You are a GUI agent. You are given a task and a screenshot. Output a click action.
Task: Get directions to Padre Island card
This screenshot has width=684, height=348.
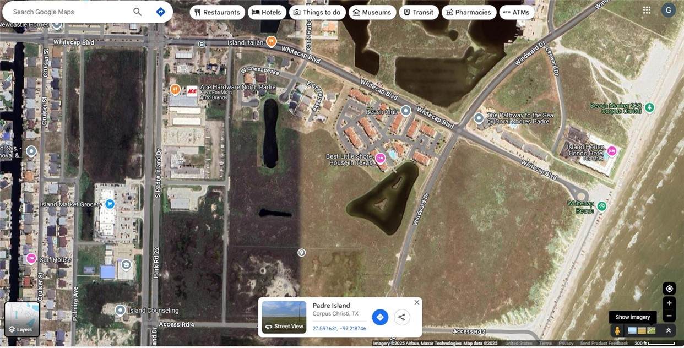380,317
